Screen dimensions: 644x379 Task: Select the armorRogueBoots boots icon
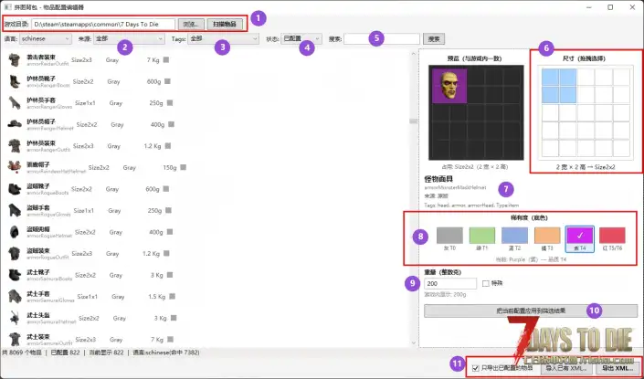pyautogui.click(x=15, y=189)
